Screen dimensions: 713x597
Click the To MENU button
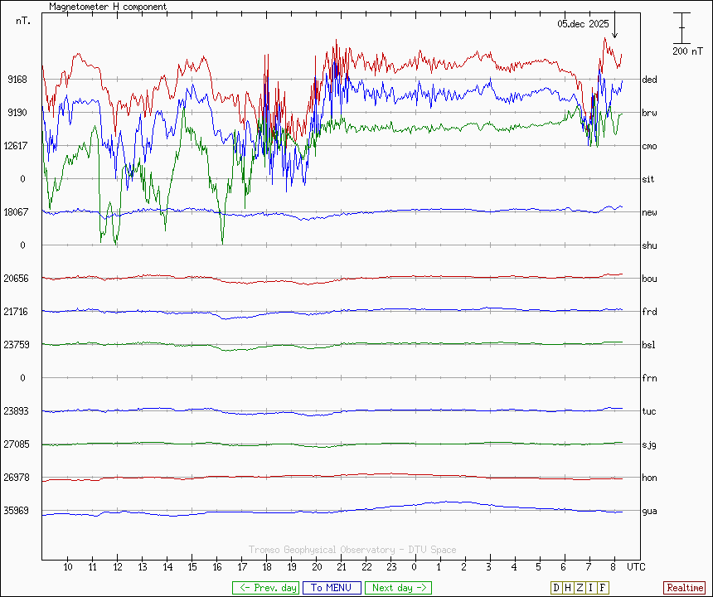click(x=332, y=588)
